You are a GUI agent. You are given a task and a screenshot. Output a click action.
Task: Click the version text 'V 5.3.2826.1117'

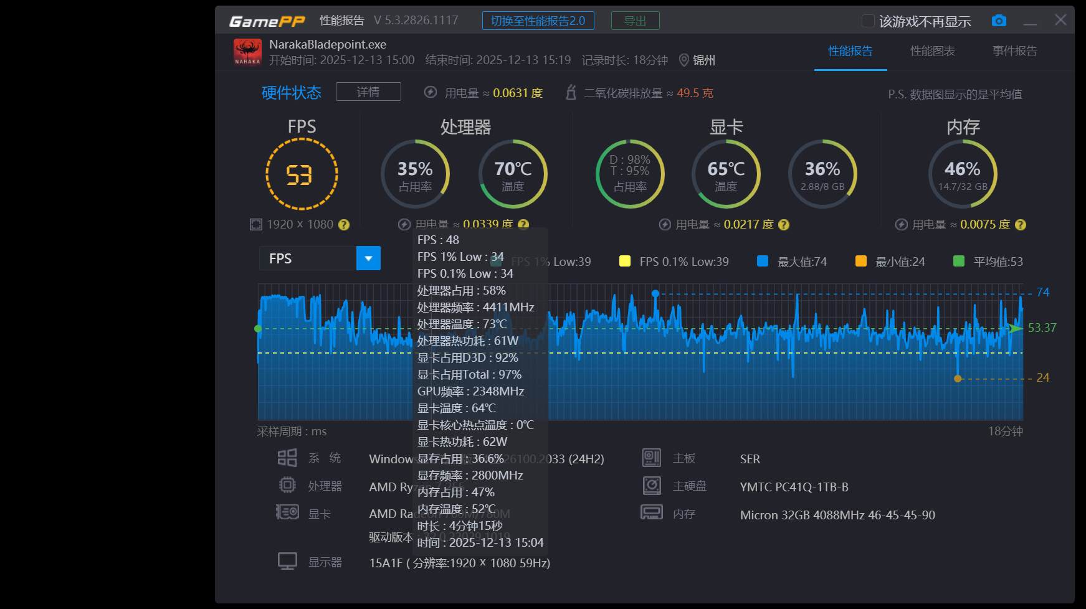pos(416,20)
